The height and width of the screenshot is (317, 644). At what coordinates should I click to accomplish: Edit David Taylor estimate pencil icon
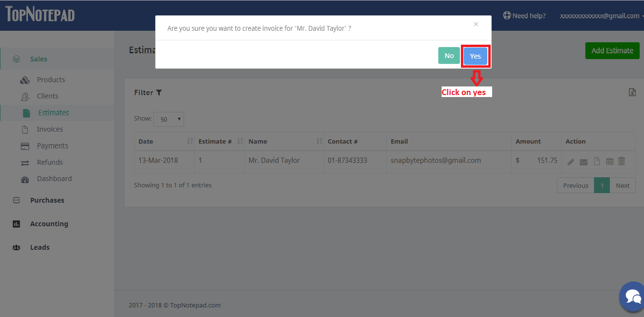[x=571, y=162]
